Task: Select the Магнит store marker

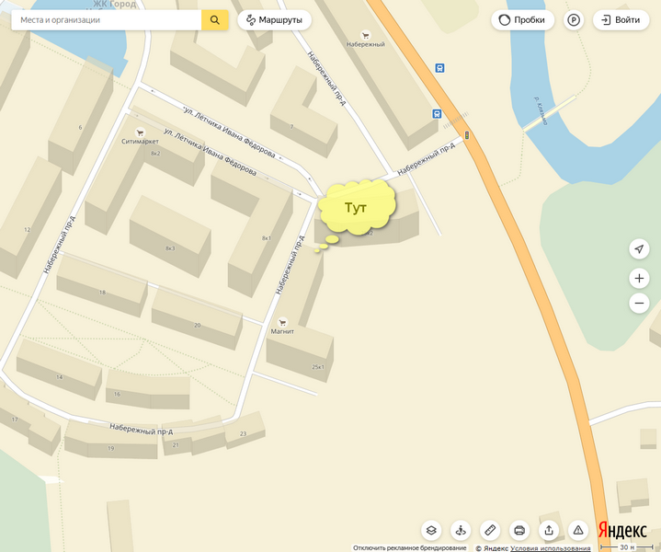Action: point(282,322)
